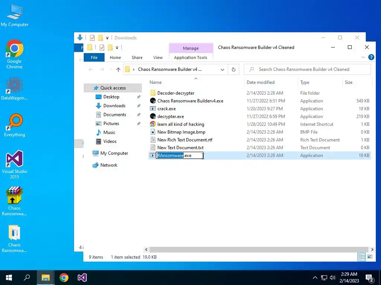Viewport: 381px width, 285px height.
Task: Open the Customize Quick Access Toolbar dropdown
Action: pyautogui.click(x=117, y=48)
